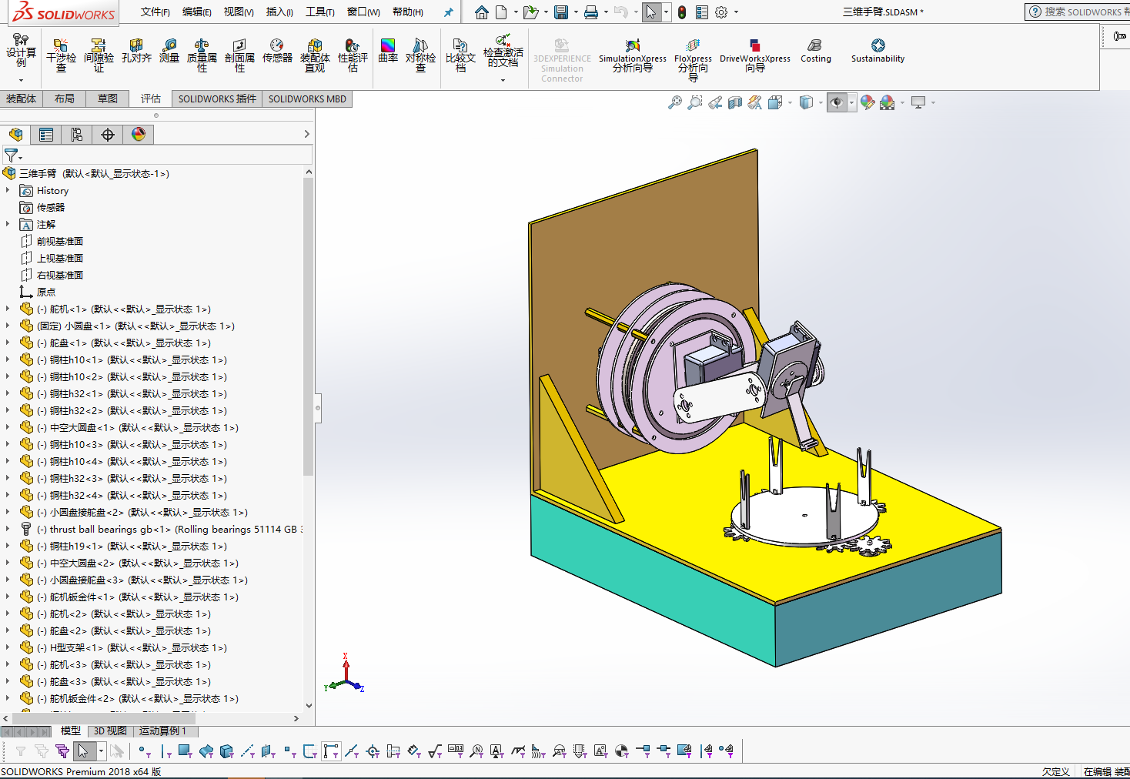Screen dimensions: 1130x779
Task: Switch to DisplayManager color ball tab
Action: 139,135
